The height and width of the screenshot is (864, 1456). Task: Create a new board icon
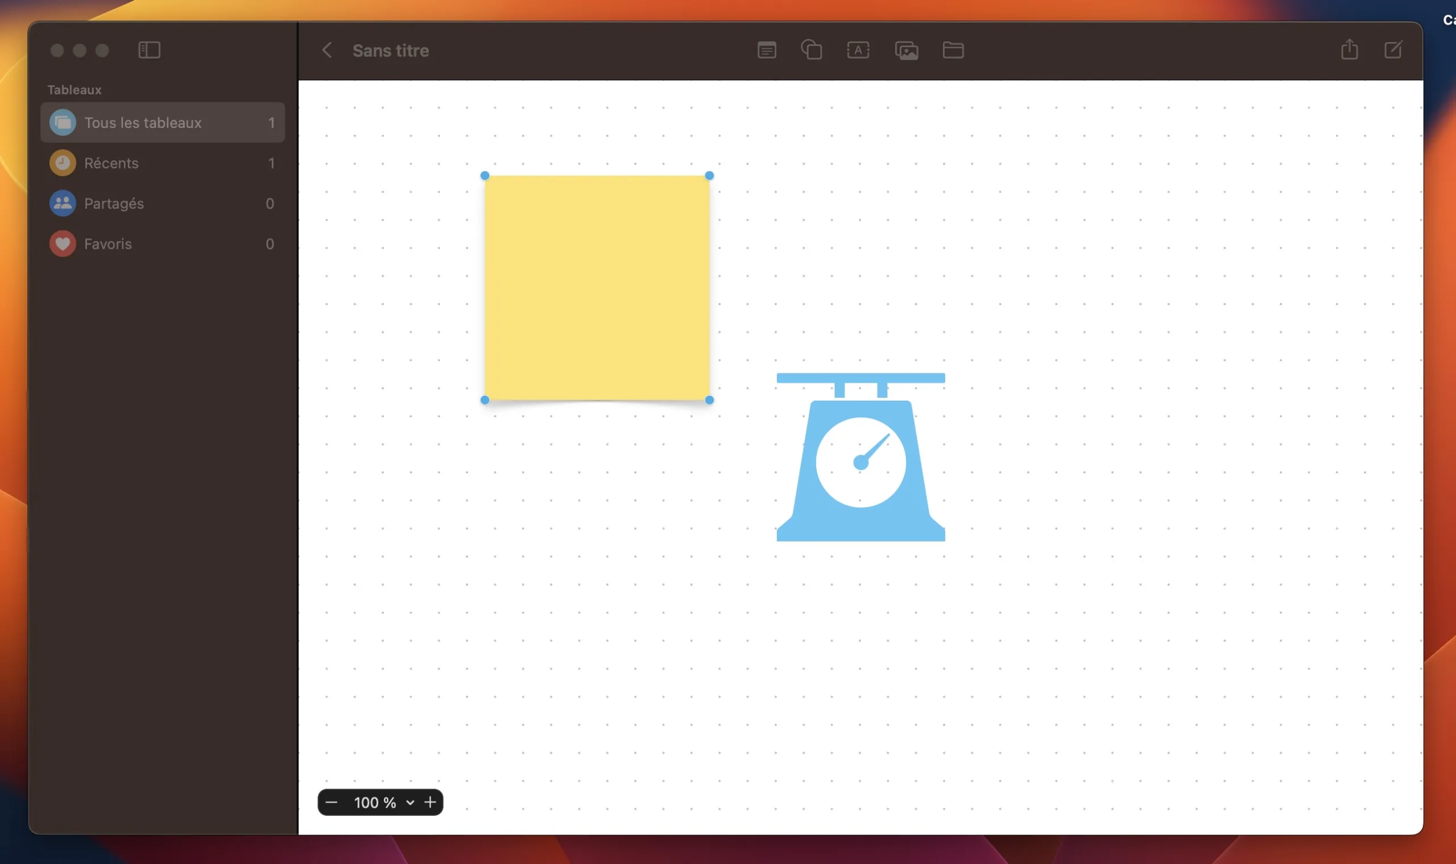point(1393,49)
